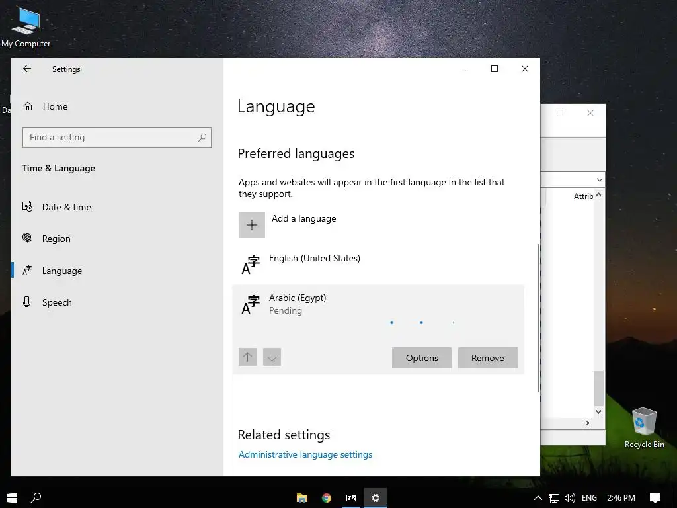This screenshot has height=508, width=677.
Task: Open taskbar search magnifier
Action: [x=36, y=497]
